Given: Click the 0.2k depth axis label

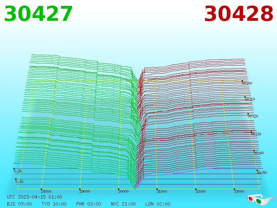Looking at the screenshot, I should click(x=18, y=171).
